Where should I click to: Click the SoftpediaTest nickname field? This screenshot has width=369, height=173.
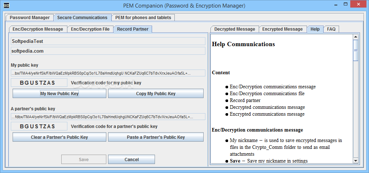click(x=108, y=41)
